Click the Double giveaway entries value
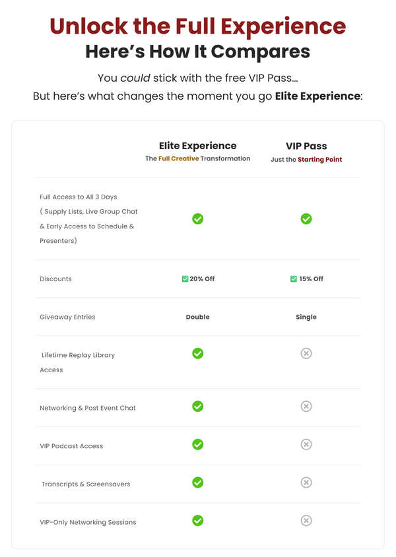The image size is (396, 557). 197,317
